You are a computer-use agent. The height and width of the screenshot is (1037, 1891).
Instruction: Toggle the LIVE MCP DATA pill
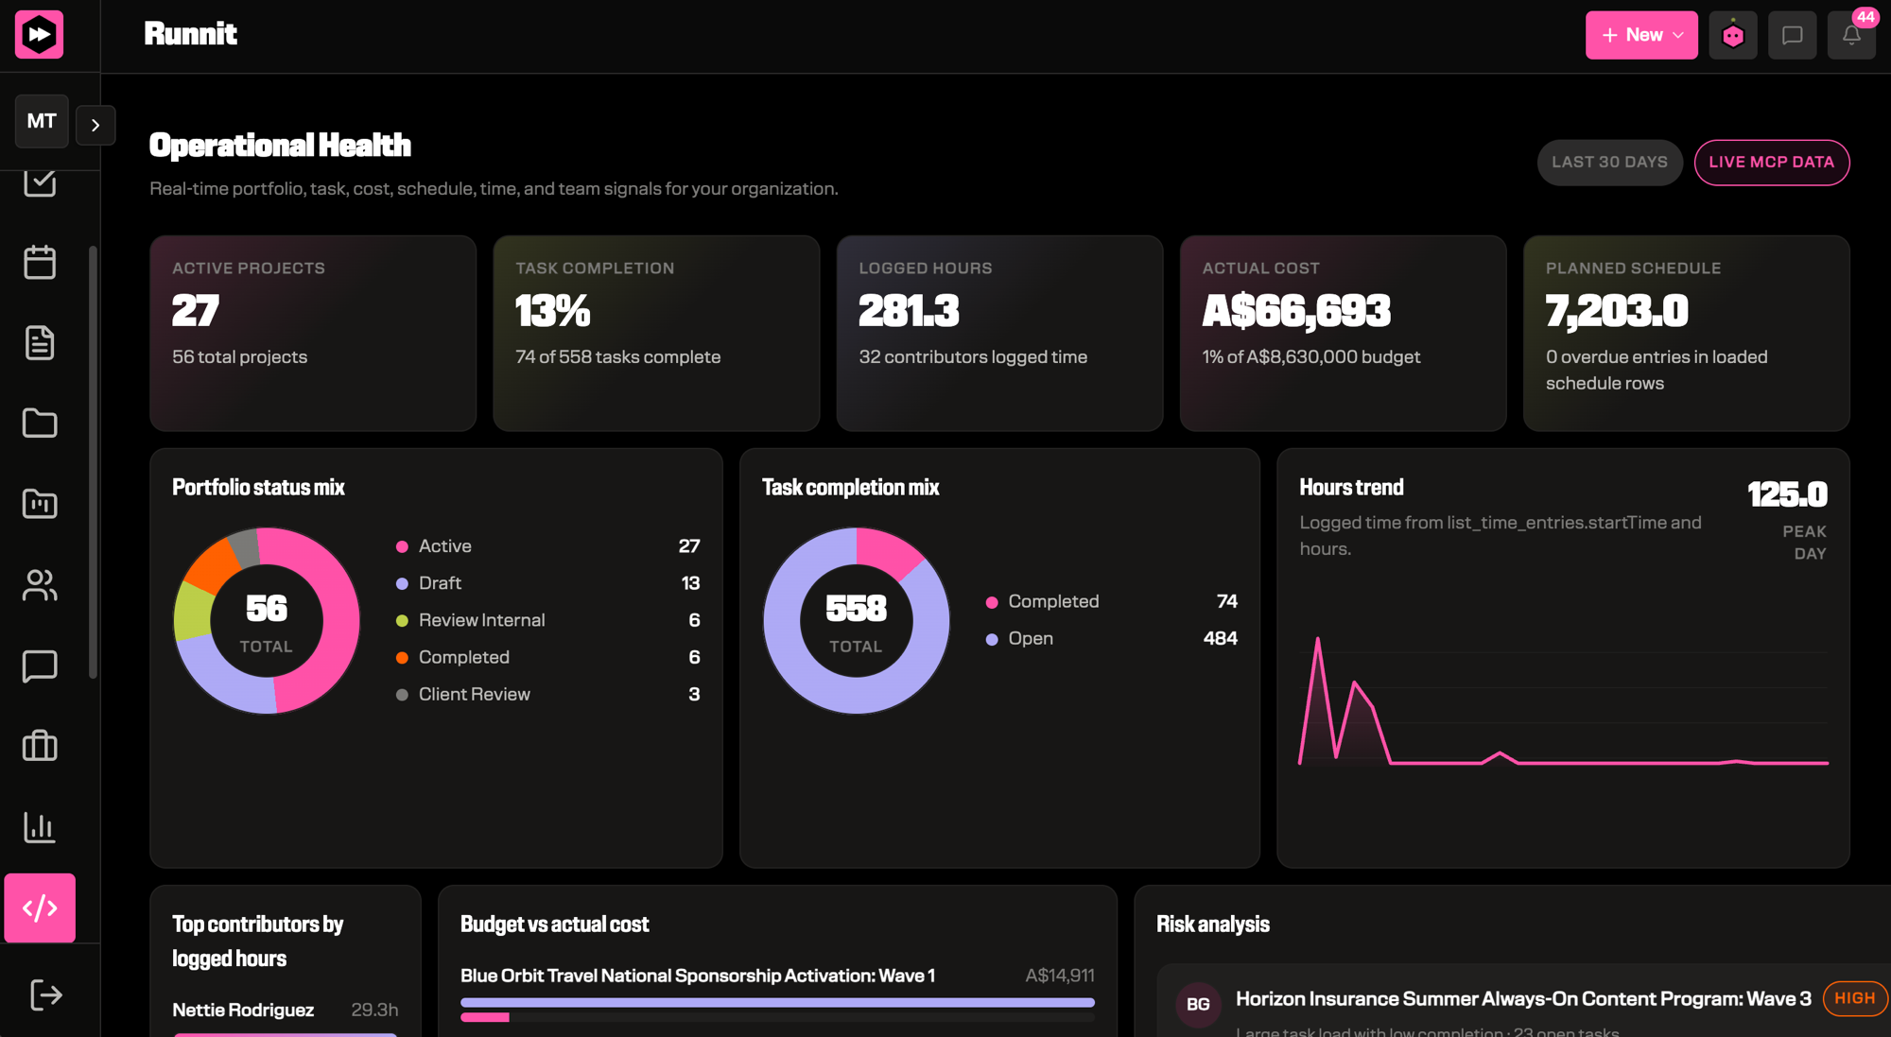click(1772, 163)
